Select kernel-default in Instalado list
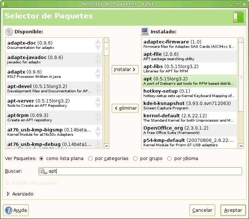This screenshot has width=249, height=219. coord(189,118)
